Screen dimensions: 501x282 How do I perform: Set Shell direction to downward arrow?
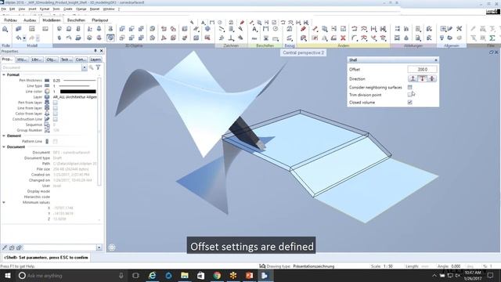pos(423,78)
